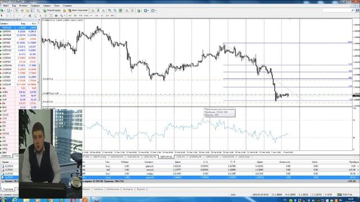Sort orders by Прибыль column header
360x202 pixels.
[353, 162]
